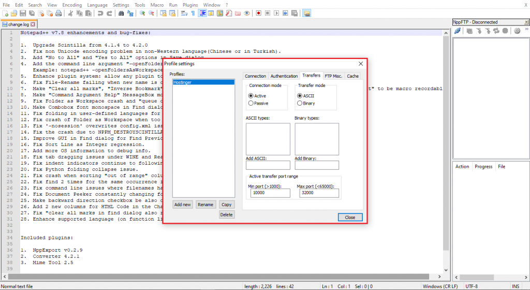Click the NppFTP refresh icon
The height and width of the screenshot is (290, 530).
(496, 31)
